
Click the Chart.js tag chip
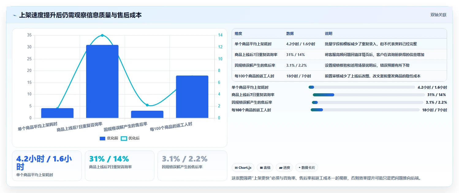click(243, 168)
